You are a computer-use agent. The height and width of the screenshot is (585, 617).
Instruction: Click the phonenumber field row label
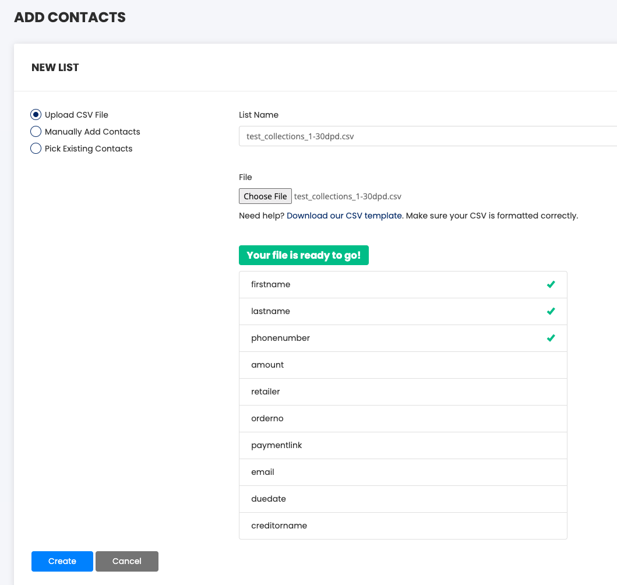click(280, 338)
